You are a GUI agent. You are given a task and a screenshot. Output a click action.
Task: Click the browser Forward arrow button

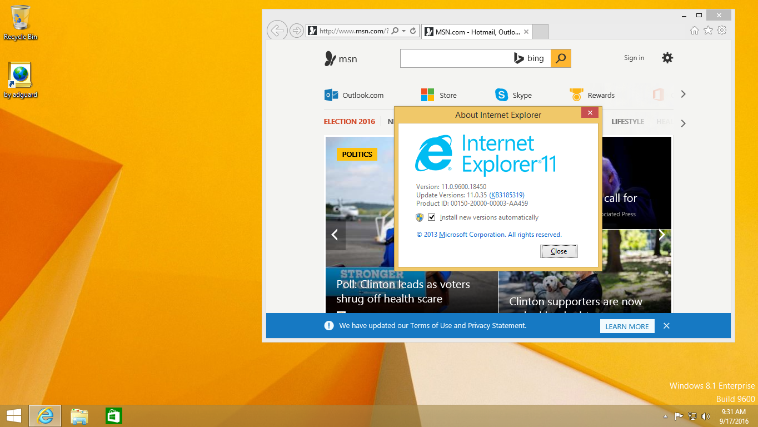297,31
